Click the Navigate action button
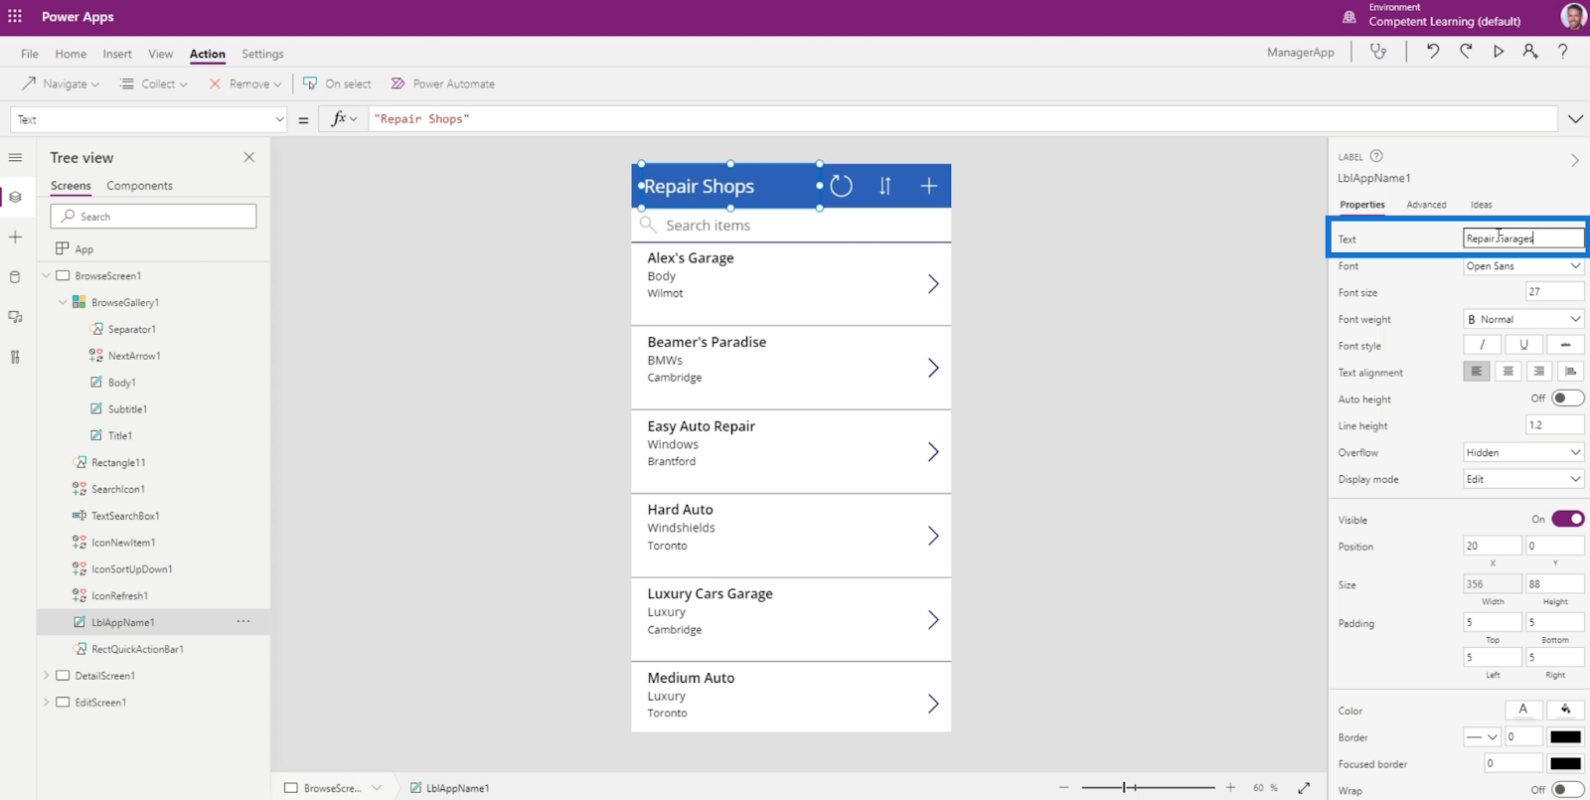Screen dimensions: 1590x800 pos(61,83)
